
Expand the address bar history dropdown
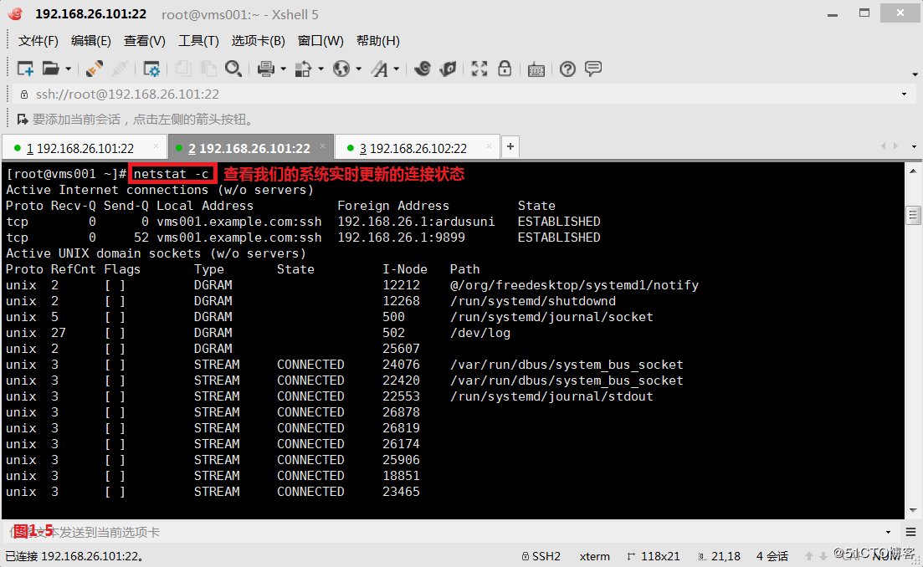point(904,94)
